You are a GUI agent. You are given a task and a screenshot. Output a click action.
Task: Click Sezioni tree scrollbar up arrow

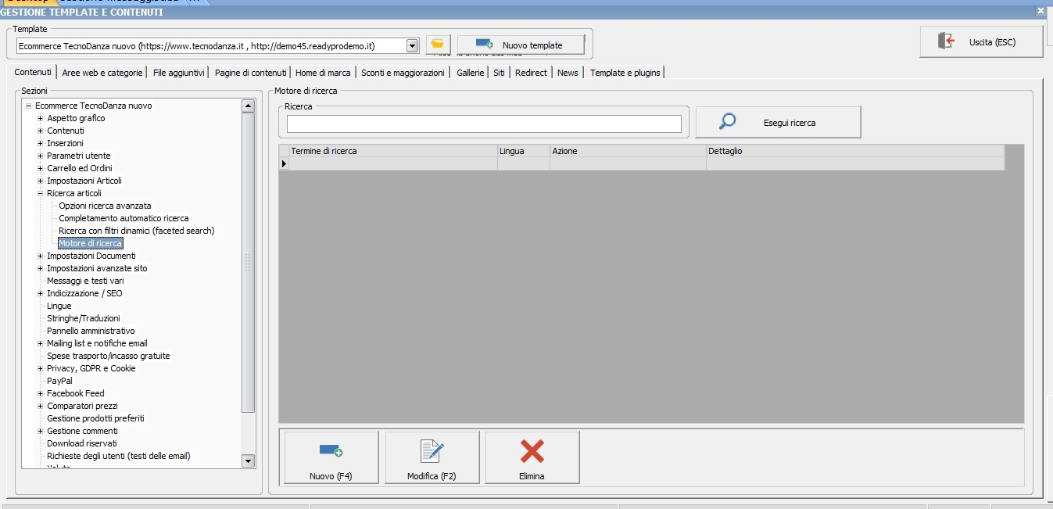point(249,106)
